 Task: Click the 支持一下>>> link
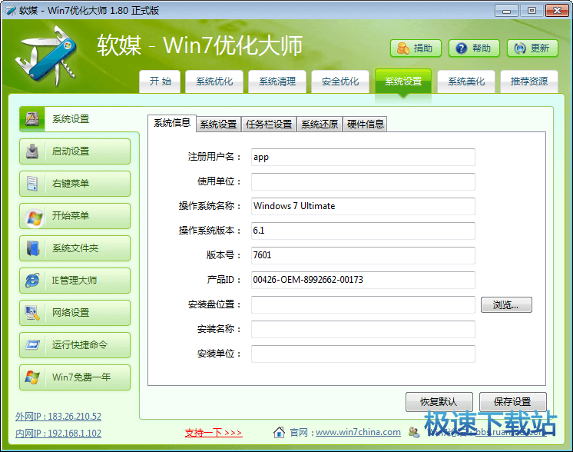(214, 433)
